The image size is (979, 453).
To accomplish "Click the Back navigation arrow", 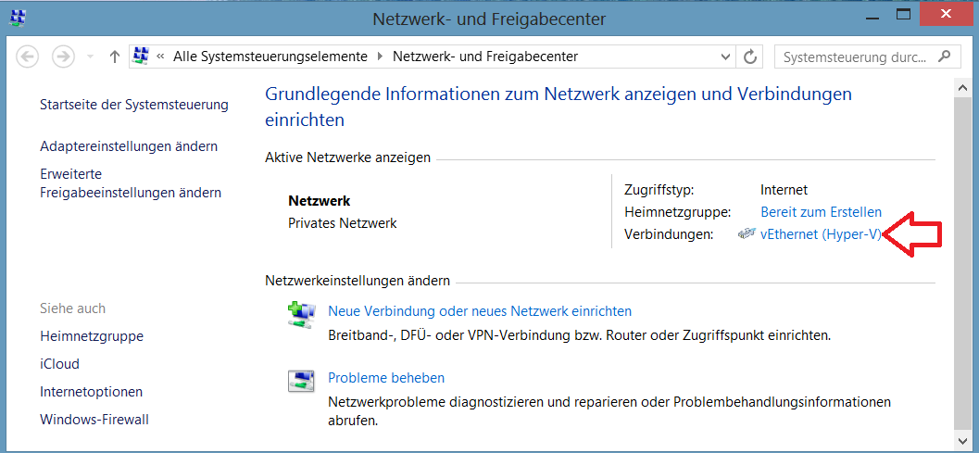I will click(27, 57).
